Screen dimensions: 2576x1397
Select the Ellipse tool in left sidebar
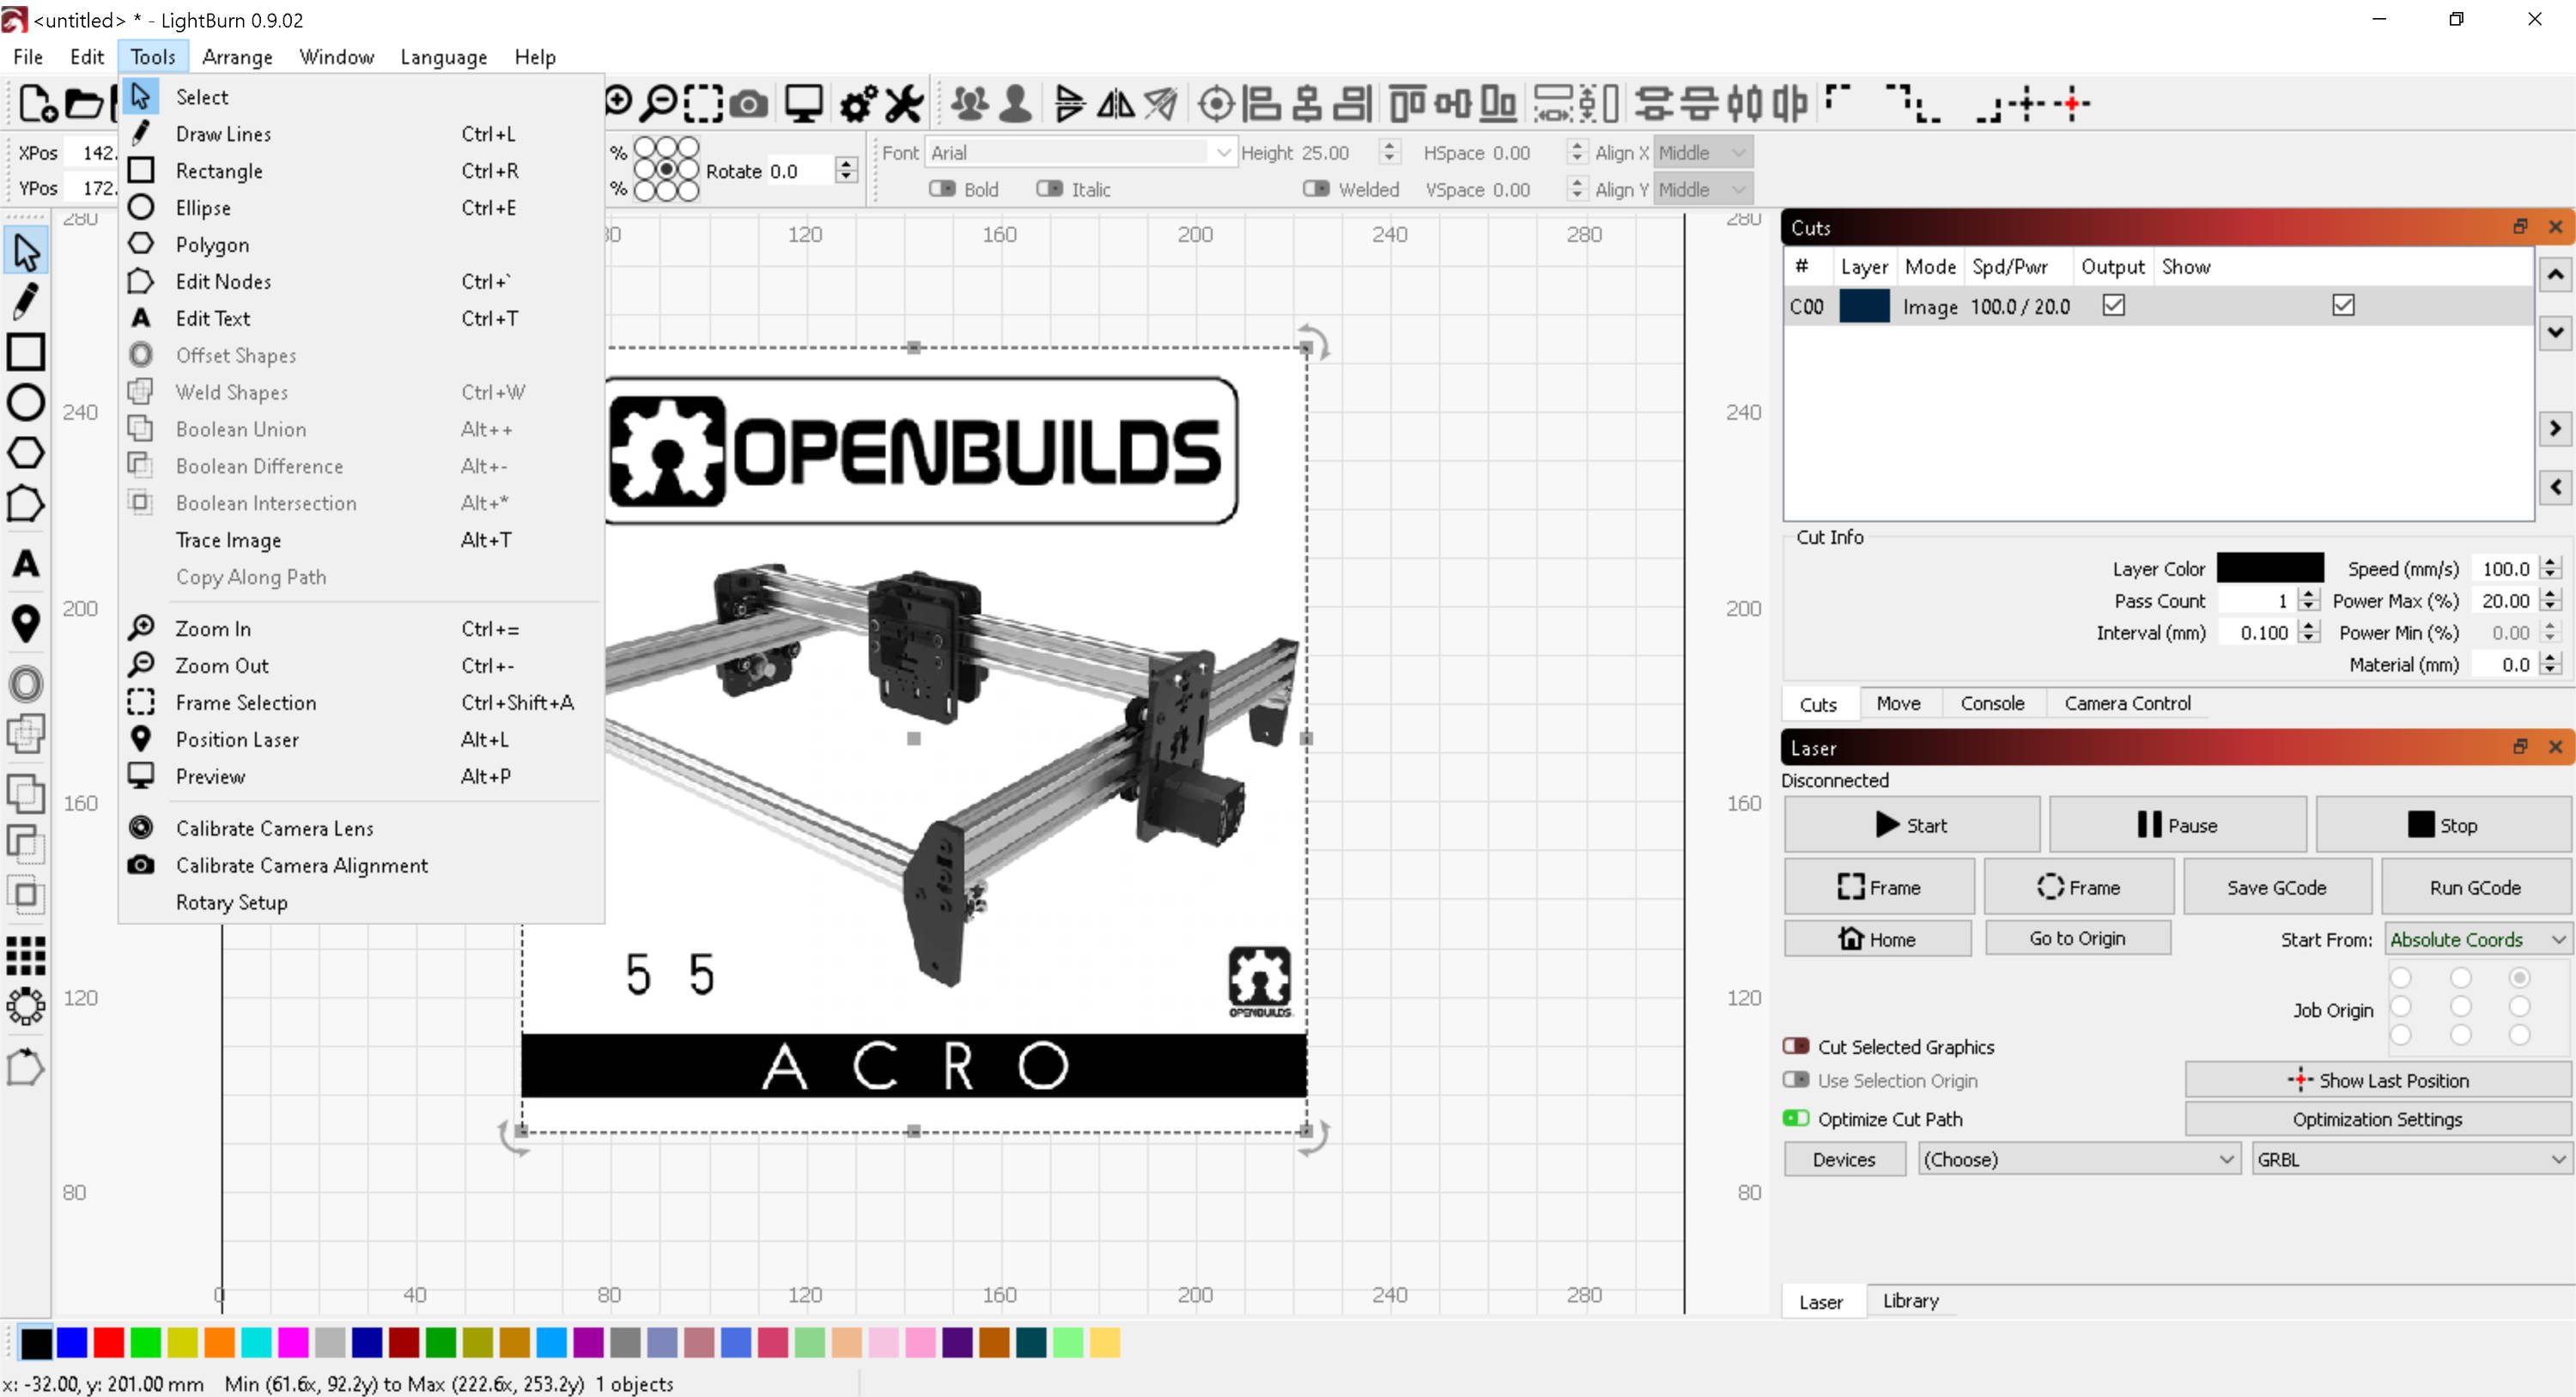click(x=26, y=402)
